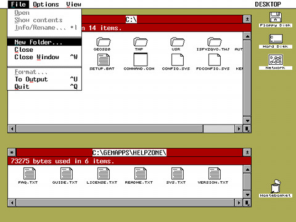Click right scroll arrow of HELPZONE window
Screen dimensions: 296x222
pos(239,203)
